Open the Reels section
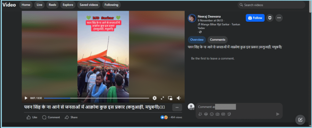Image resolution: width=312 pixels, height=128 pixels. tap(52, 5)
